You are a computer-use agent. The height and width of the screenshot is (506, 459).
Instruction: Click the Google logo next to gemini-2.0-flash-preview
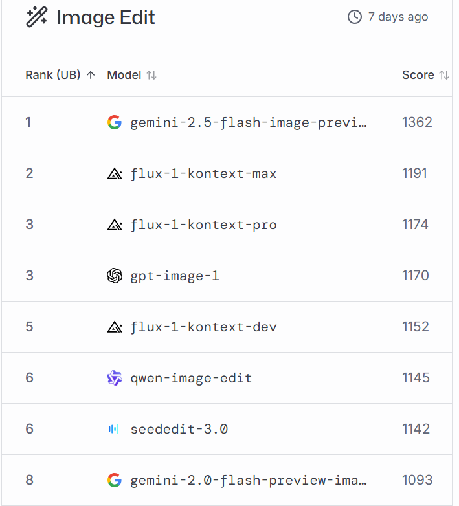click(115, 480)
